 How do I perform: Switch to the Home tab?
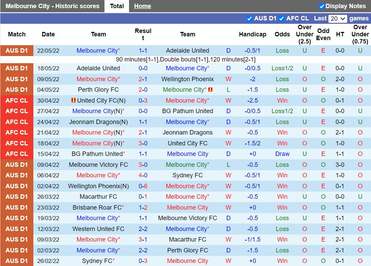click(142, 6)
